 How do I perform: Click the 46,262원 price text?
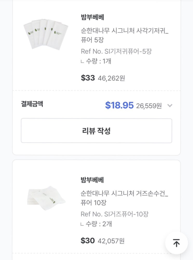pos(111,78)
